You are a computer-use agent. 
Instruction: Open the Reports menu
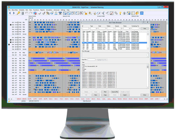42,10
